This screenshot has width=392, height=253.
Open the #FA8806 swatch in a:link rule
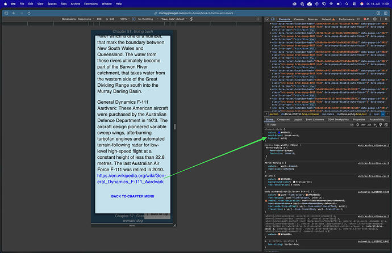[280, 179]
